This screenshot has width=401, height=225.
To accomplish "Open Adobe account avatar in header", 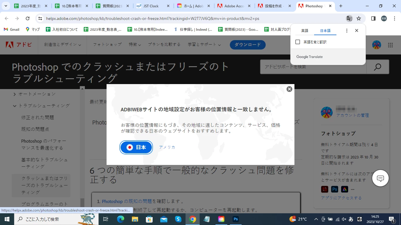I will pos(377,45).
